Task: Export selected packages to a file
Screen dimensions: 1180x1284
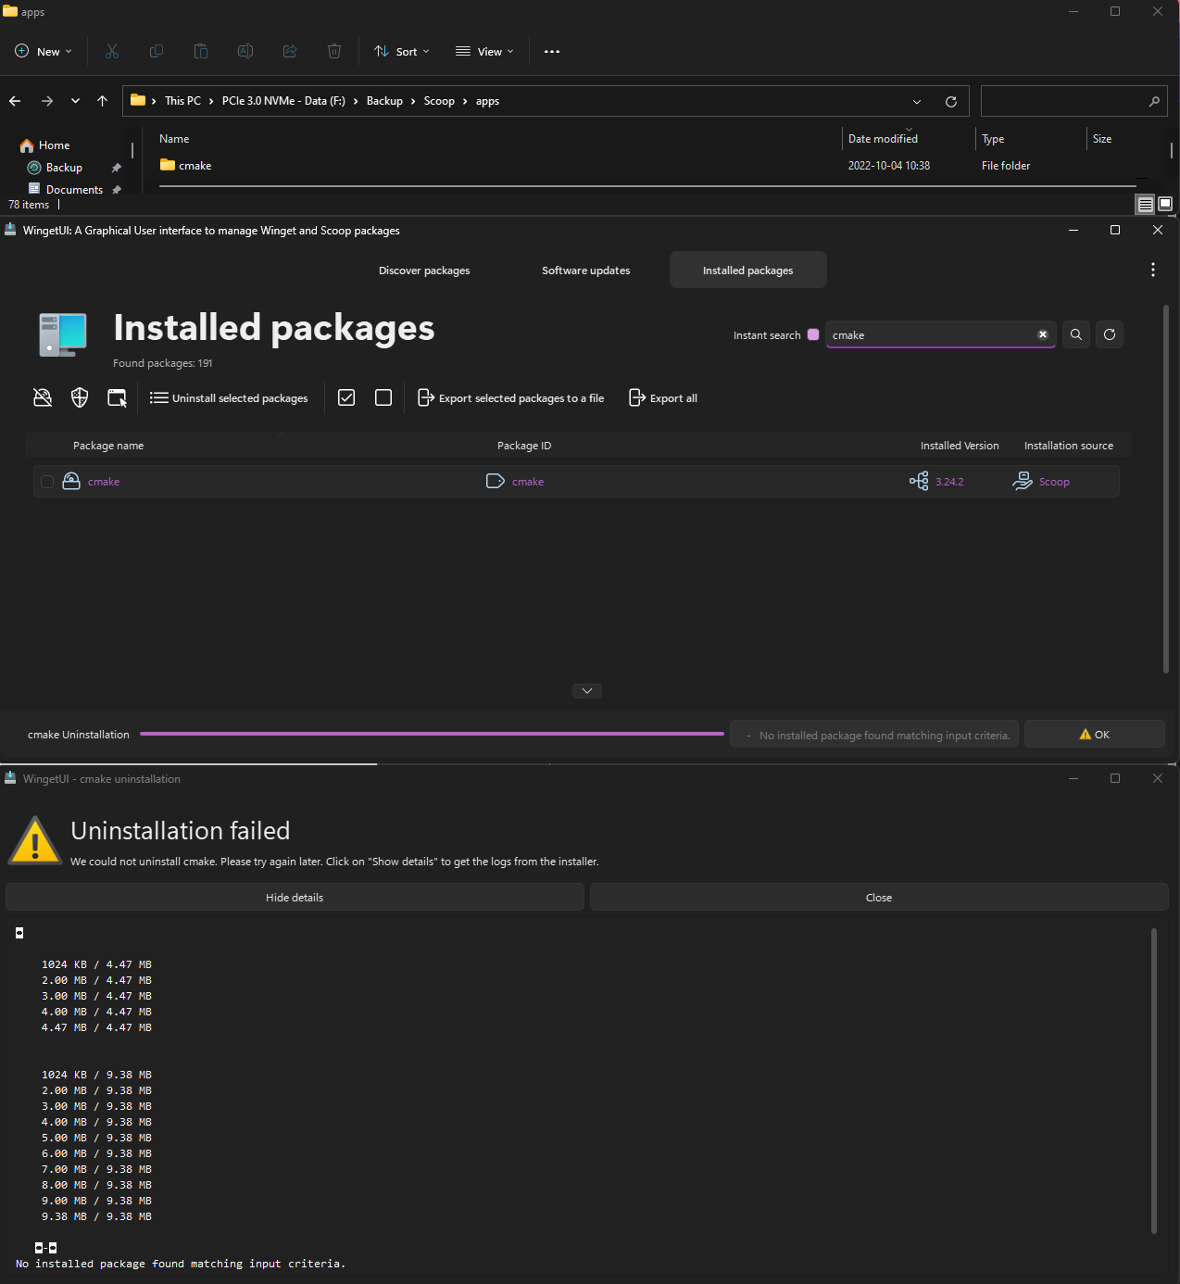Action: pos(511,397)
